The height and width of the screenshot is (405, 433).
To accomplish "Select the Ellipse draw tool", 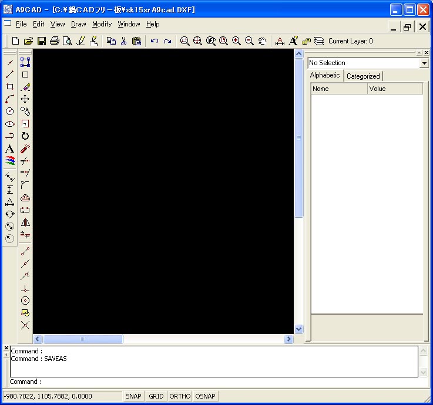I will pyautogui.click(x=9, y=124).
